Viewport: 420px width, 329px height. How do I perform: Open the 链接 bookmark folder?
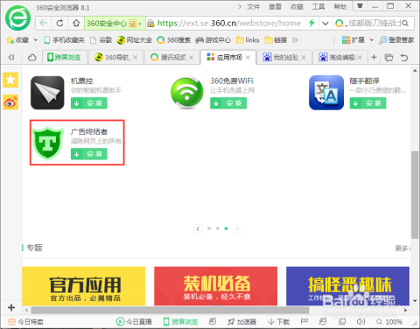(x=276, y=40)
